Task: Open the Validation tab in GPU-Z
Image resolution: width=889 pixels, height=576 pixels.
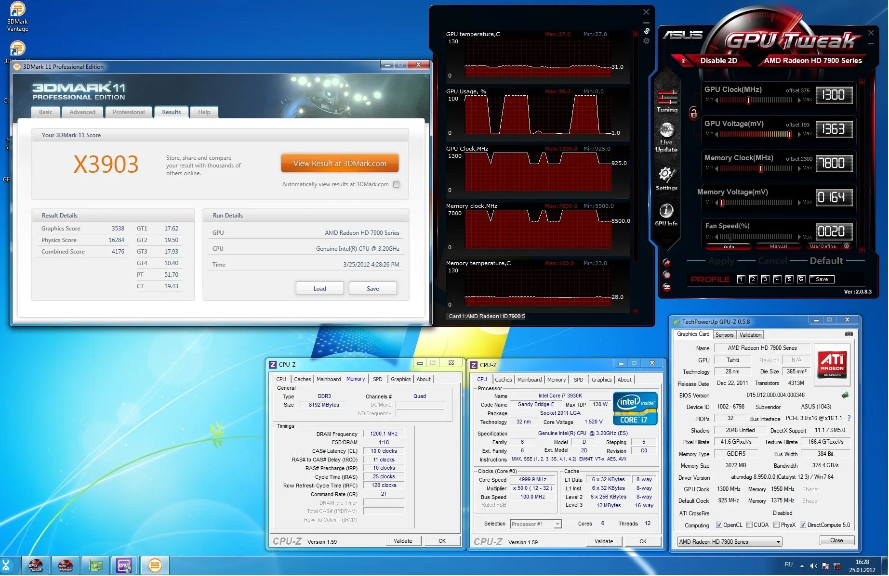Action: coord(750,335)
